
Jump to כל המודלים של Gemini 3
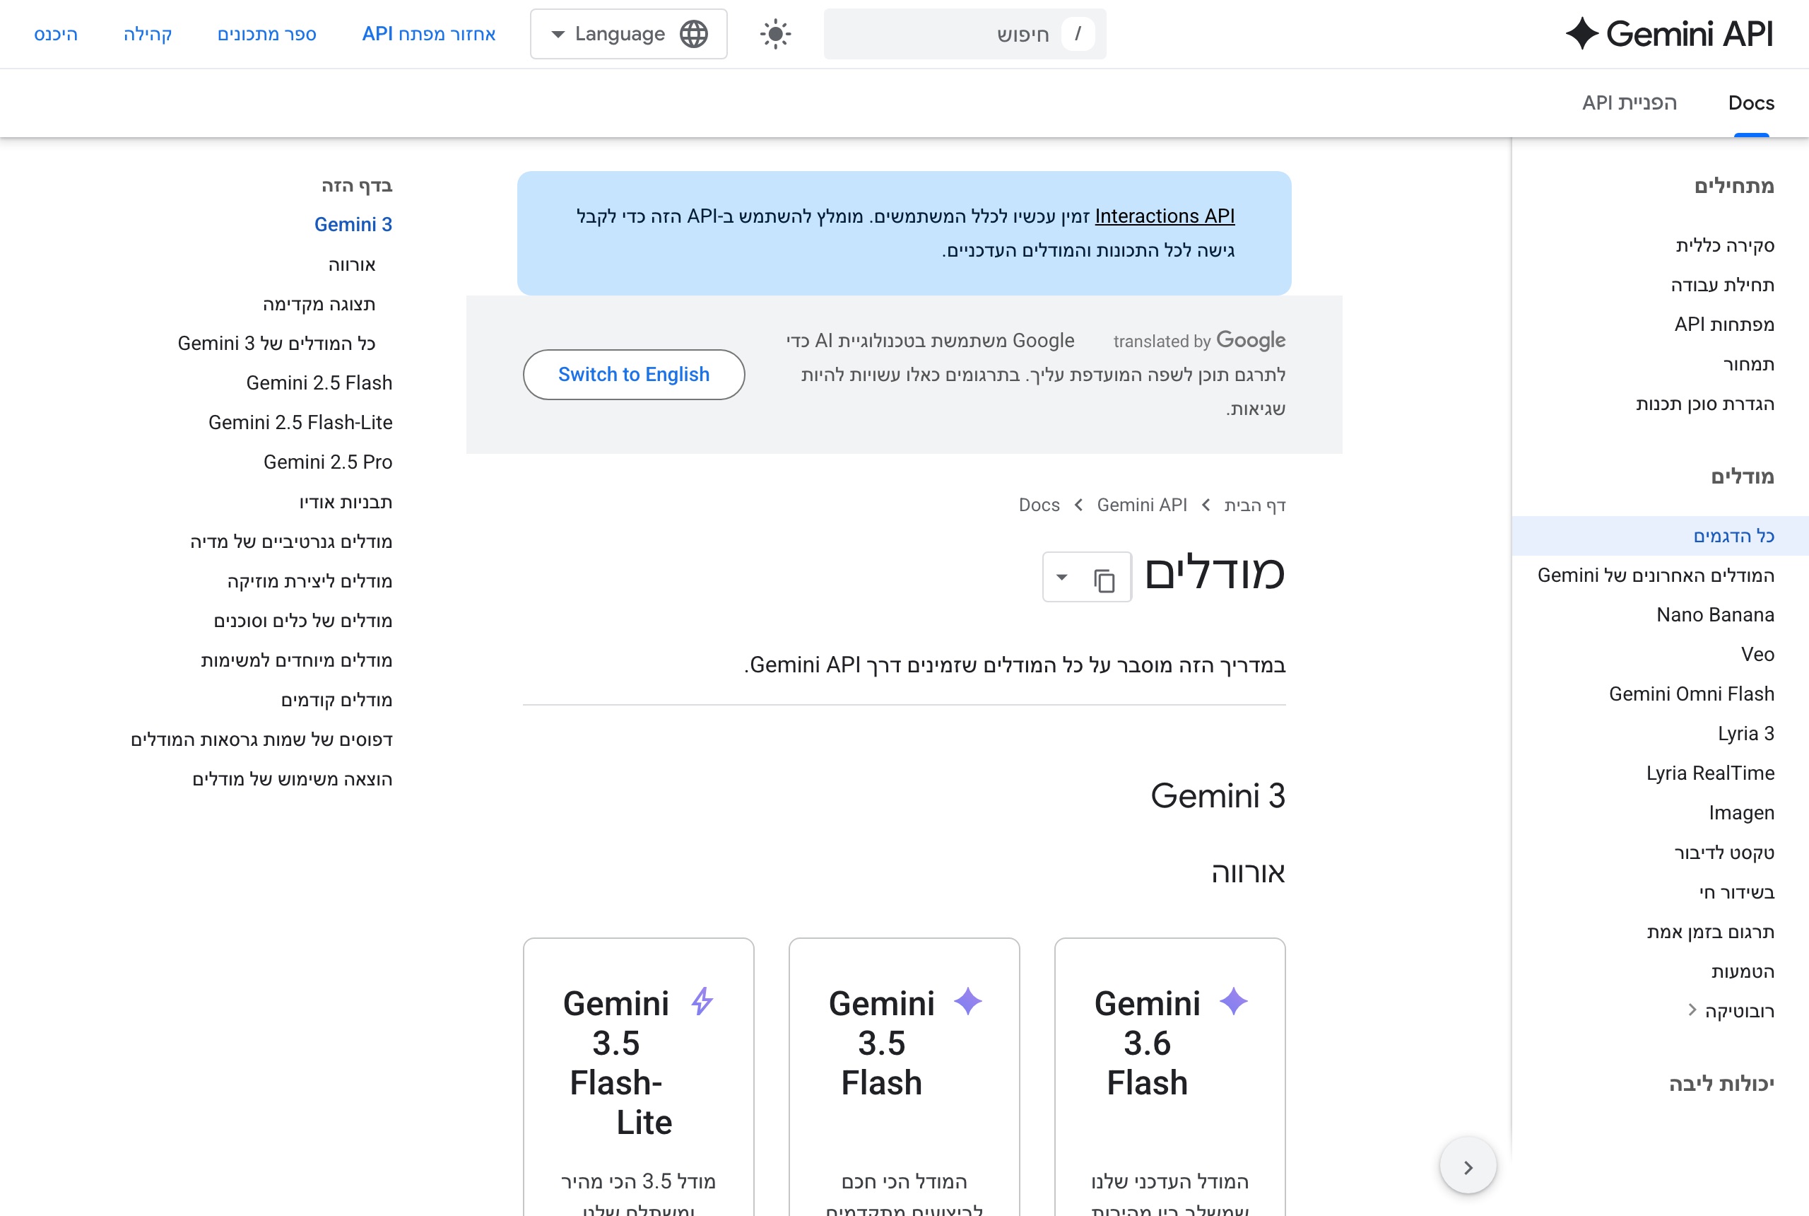click(x=276, y=344)
